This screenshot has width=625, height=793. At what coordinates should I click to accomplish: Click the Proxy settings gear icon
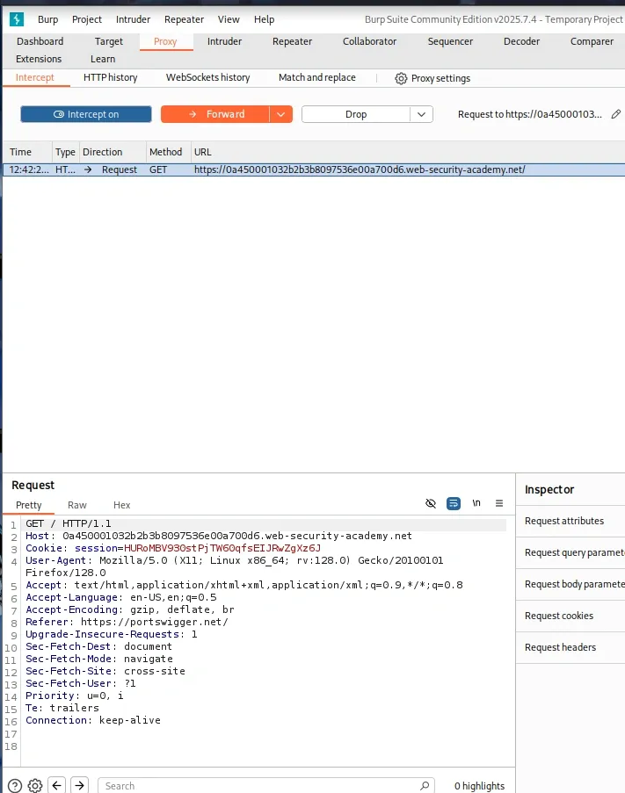point(401,78)
